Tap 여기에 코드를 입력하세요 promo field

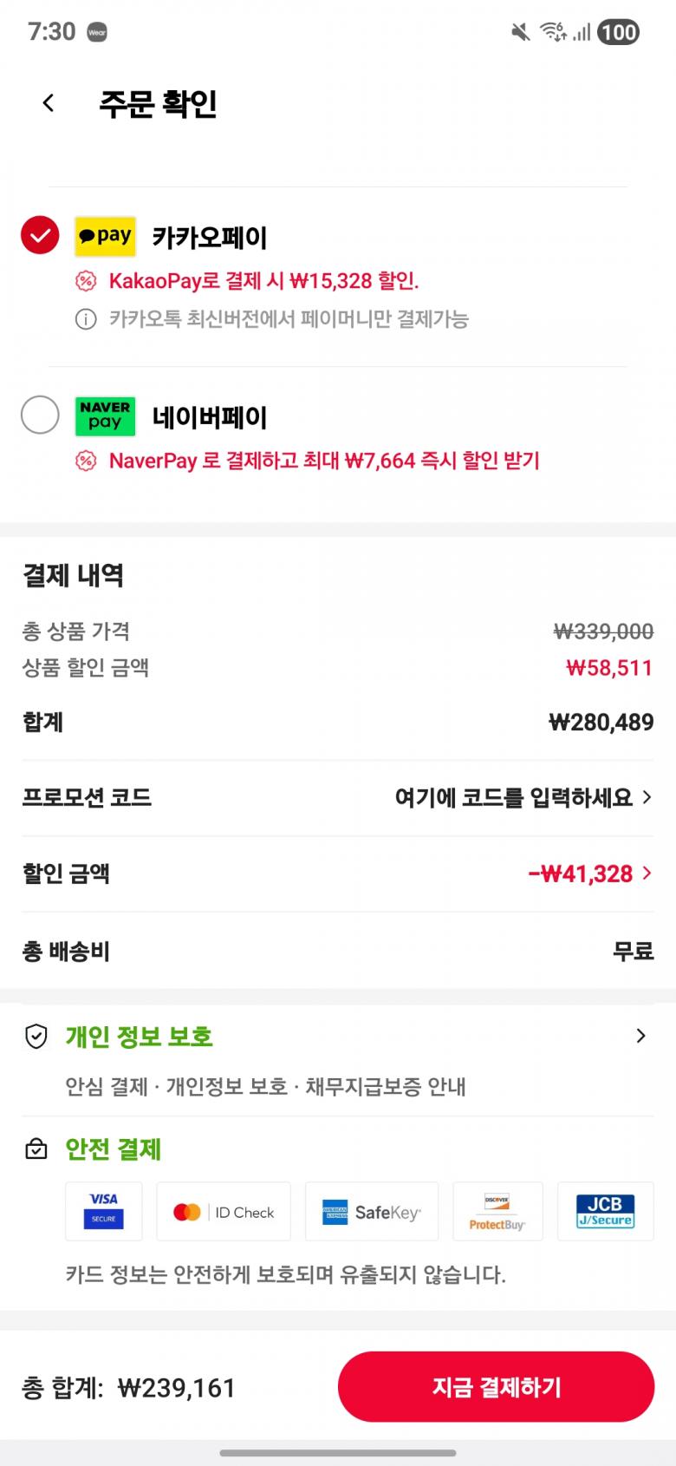click(x=513, y=797)
